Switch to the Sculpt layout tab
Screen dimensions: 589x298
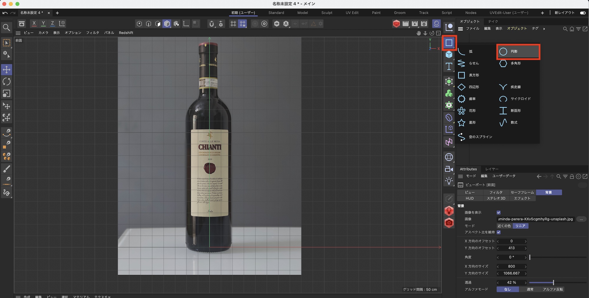tap(327, 13)
